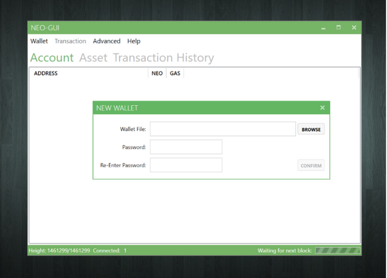The width and height of the screenshot is (387, 278).
Task: Switch to the Transaction History tab
Action: point(163,58)
